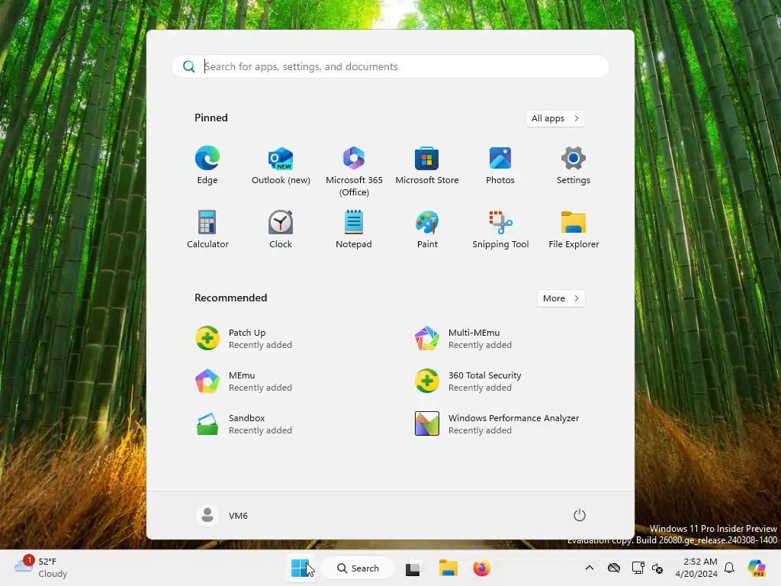
Task: Launch the Photos app
Action: (500, 166)
